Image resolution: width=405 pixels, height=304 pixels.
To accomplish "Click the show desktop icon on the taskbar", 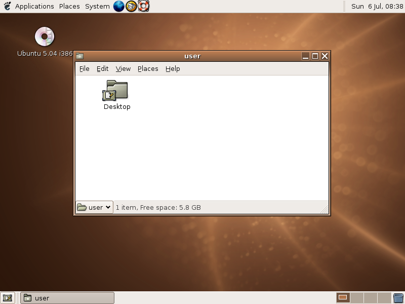I will (x=7, y=298).
